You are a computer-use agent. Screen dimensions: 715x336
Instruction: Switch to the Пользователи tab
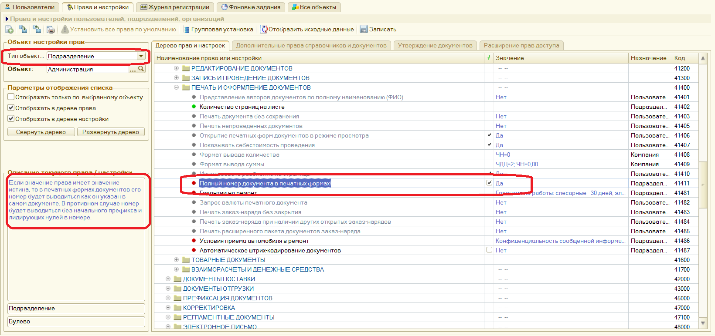pyautogui.click(x=30, y=7)
